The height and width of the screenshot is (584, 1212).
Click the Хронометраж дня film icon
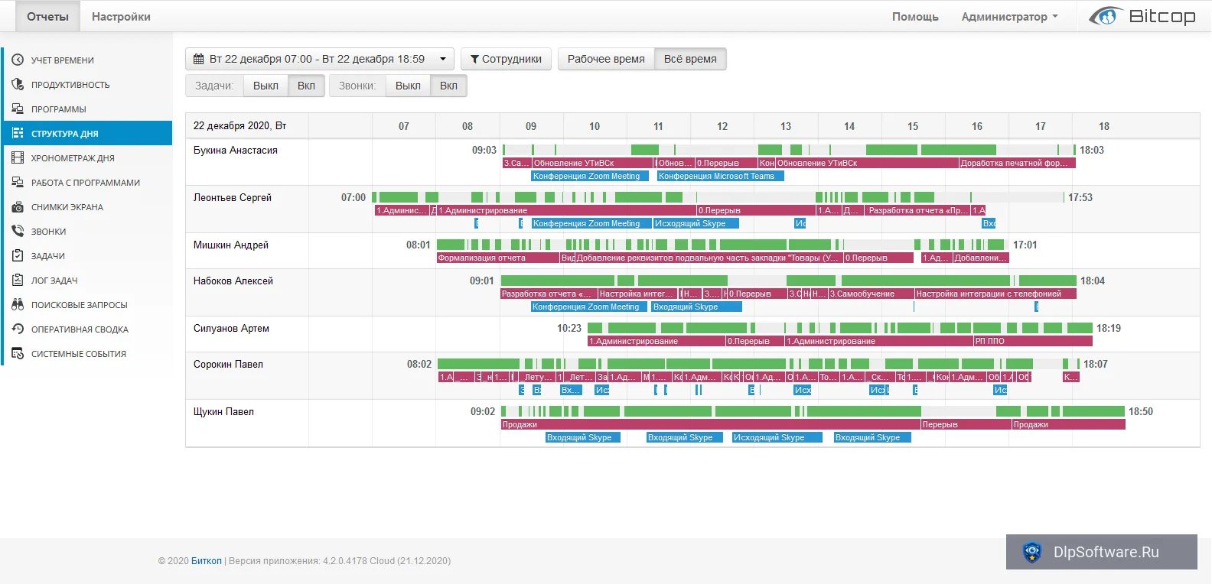18,157
